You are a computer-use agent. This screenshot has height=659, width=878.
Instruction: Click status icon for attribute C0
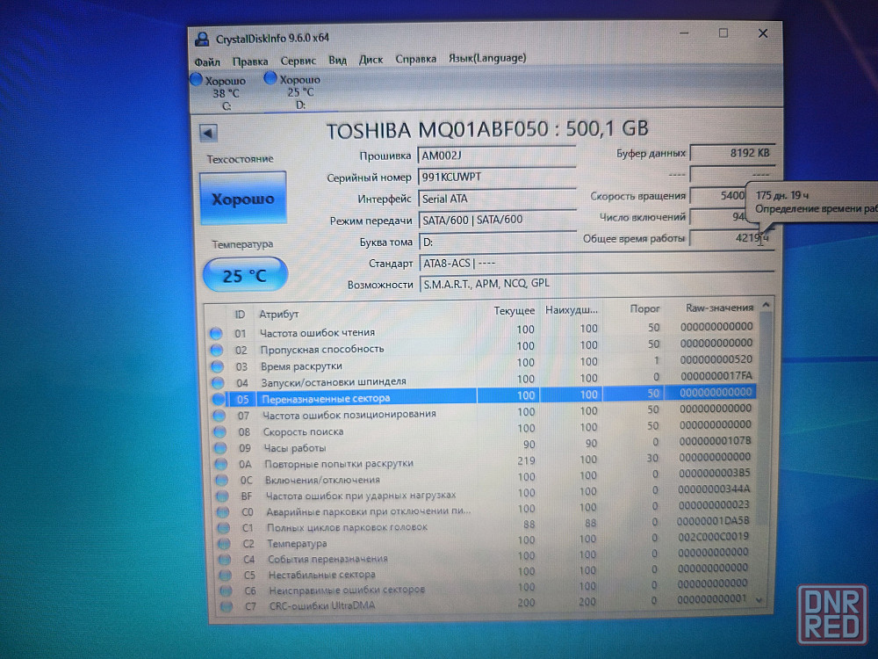tap(223, 512)
